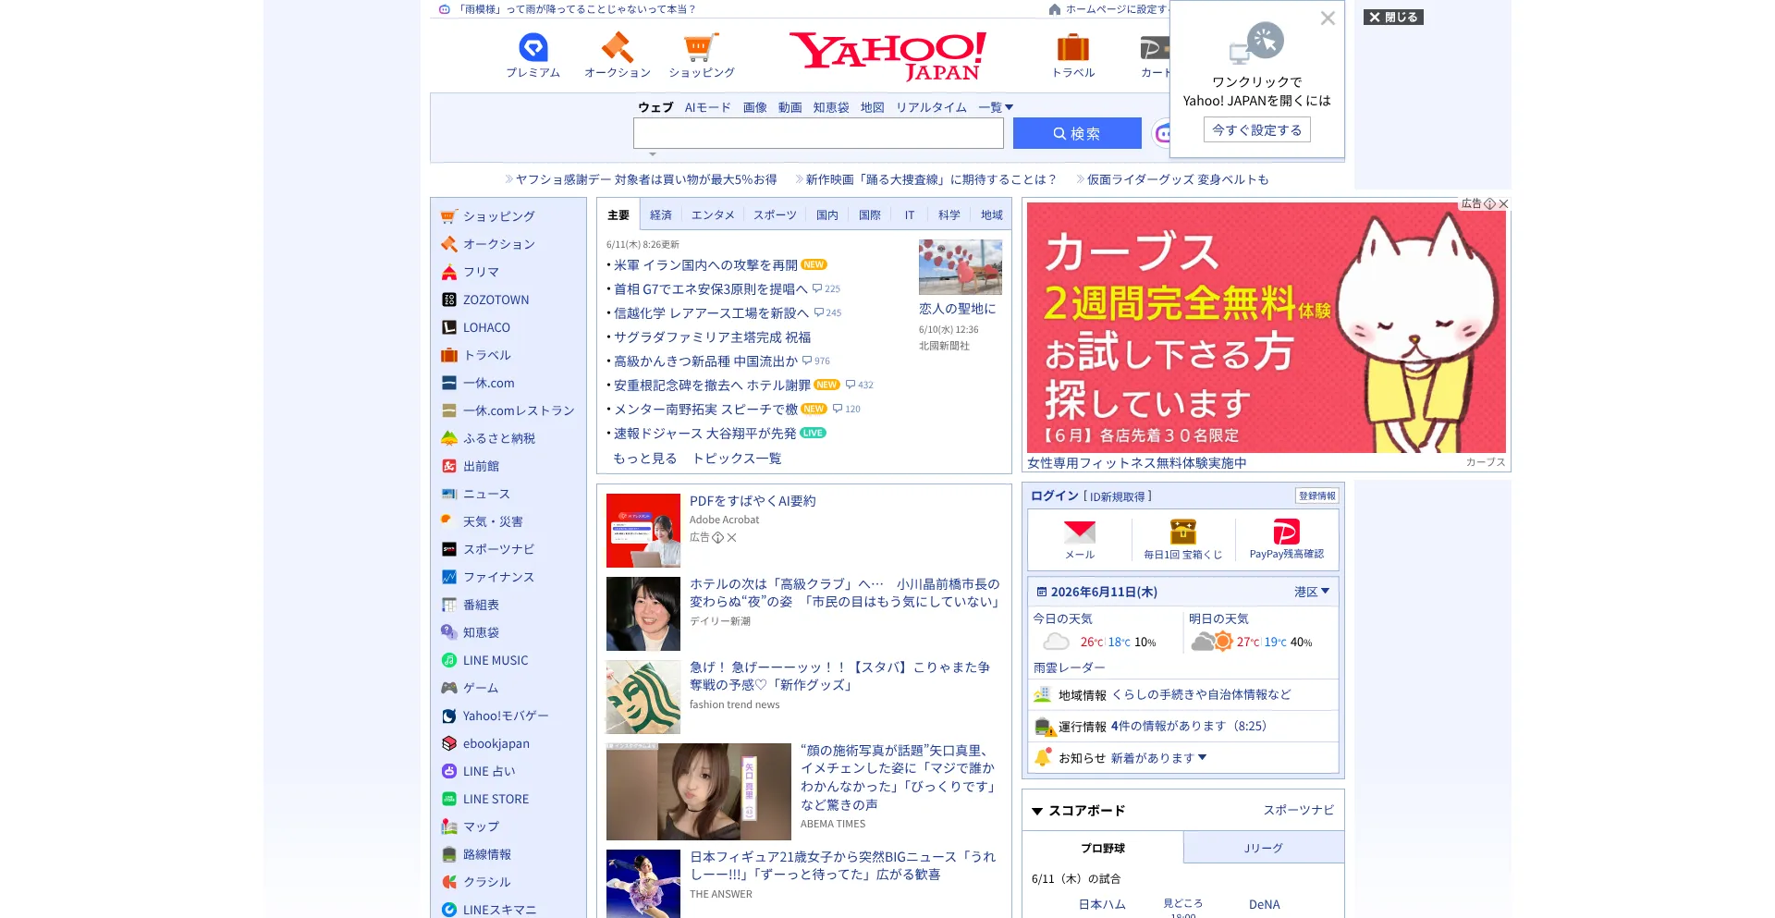
Task: Click the sidebar マップ icon
Action: (449, 826)
